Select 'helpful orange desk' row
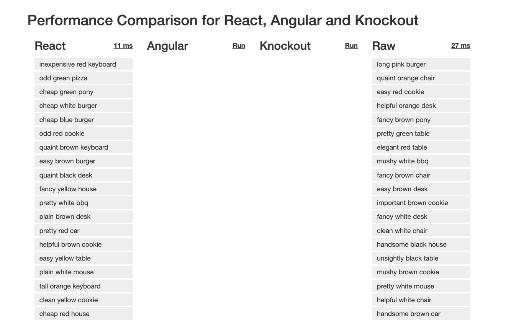 [421, 106]
